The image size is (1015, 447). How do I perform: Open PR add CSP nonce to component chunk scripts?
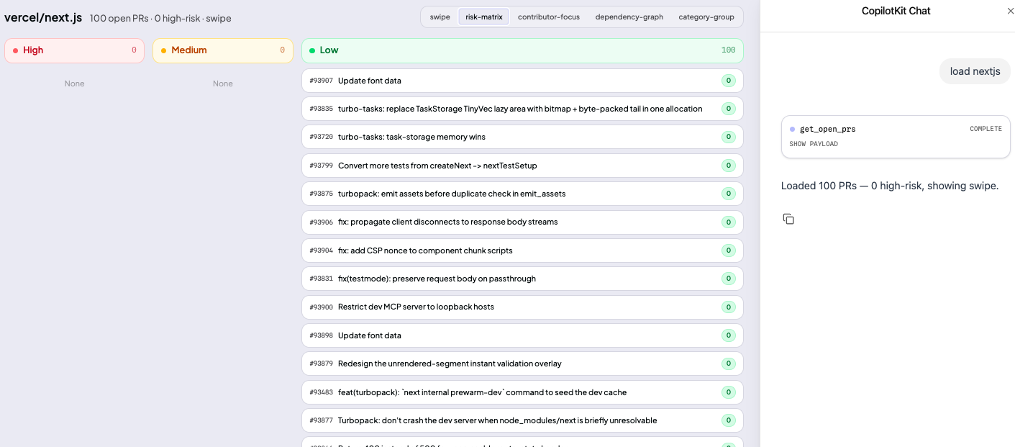tap(522, 250)
